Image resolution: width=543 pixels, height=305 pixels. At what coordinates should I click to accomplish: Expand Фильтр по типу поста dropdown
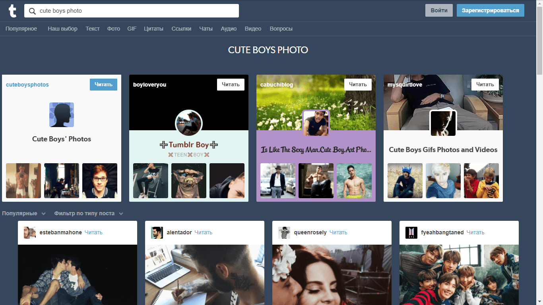coord(89,214)
